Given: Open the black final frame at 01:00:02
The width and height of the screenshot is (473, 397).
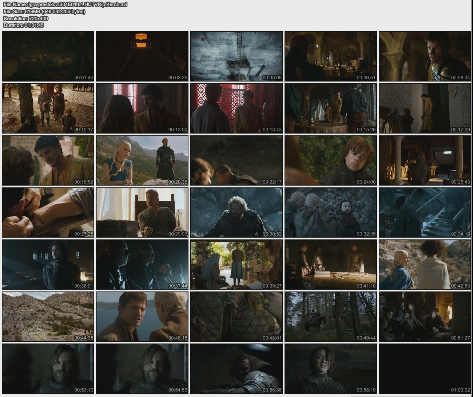Looking at the screenshot, I should pyautogui.click(x=425, y=369).
